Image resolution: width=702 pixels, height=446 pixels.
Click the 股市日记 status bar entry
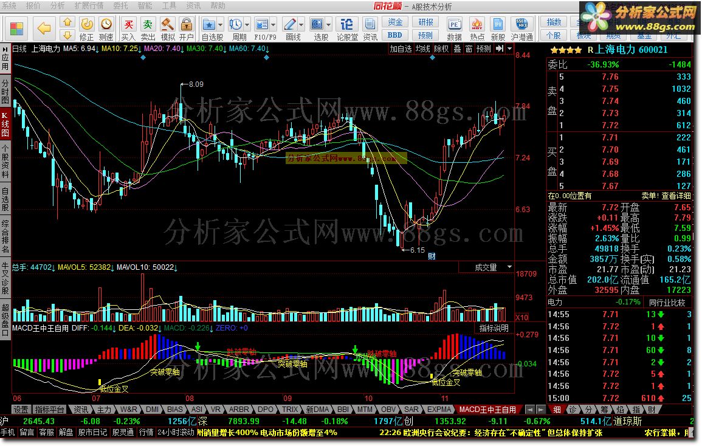pyautogui.click(x=92, y=432)
